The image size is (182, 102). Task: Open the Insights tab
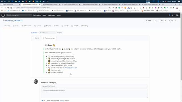coord(75,26)
